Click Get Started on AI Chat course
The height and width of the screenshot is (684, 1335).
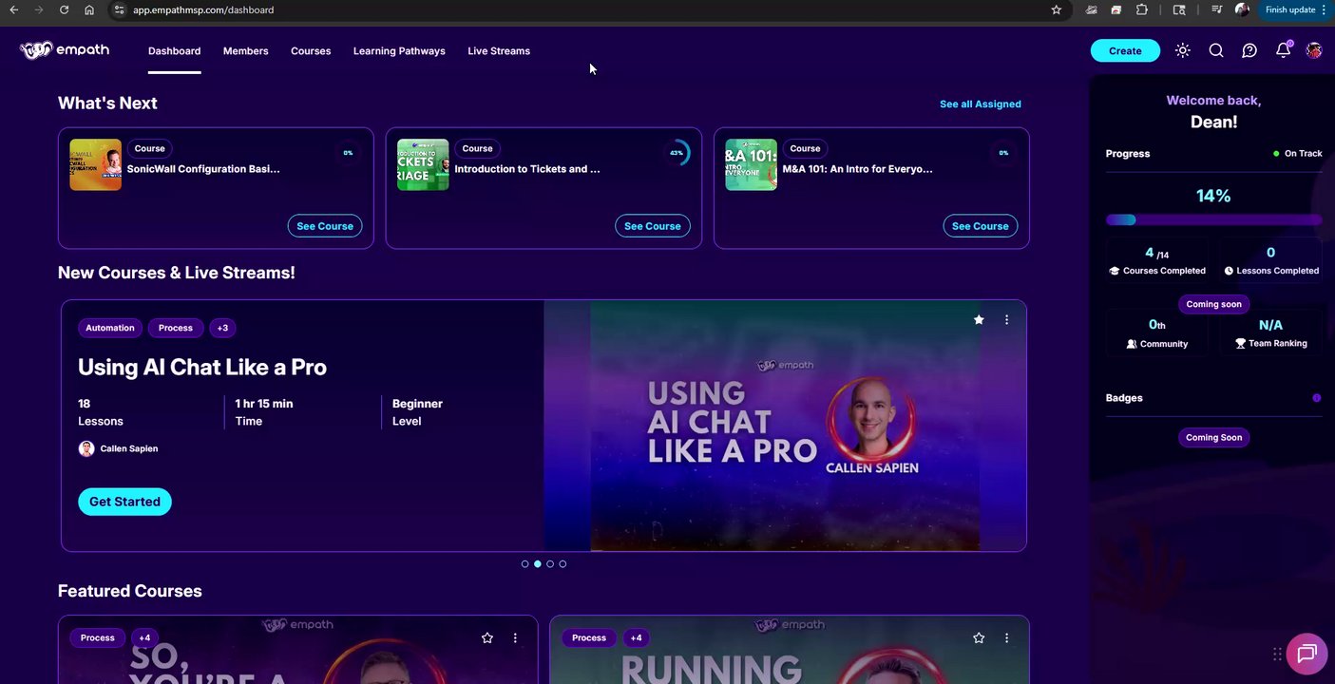[124, 502]
